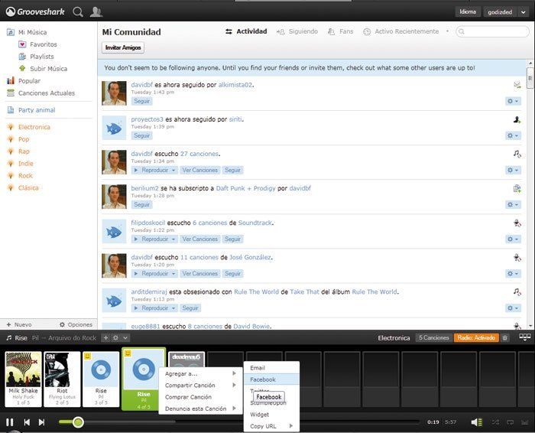Click the volume speaker icon

476,422
